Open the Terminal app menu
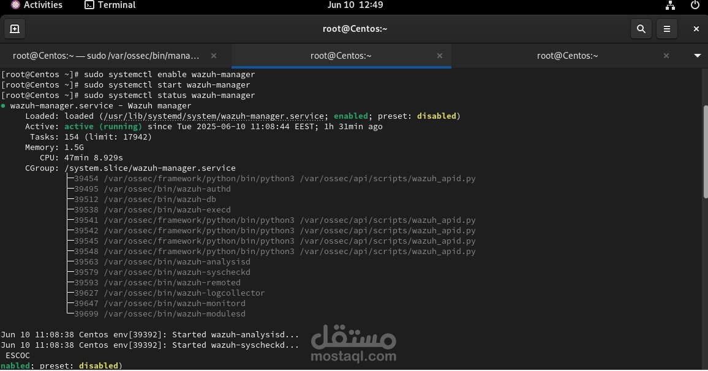The width and height of the screenshot is (708, 371). point(110,5)
